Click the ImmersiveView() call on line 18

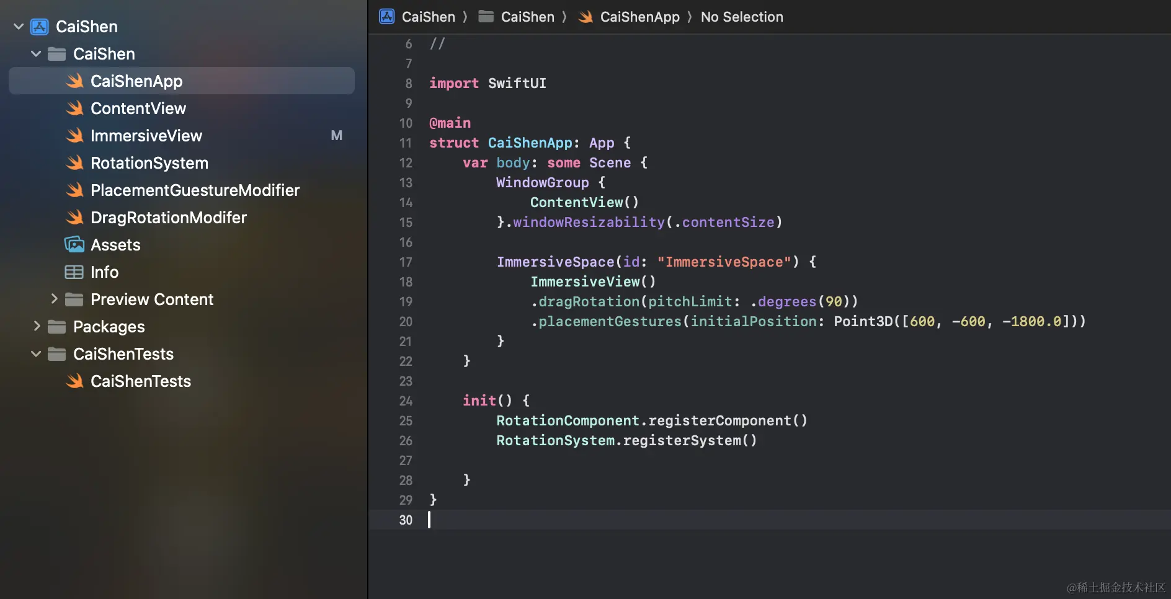[593, 282]
